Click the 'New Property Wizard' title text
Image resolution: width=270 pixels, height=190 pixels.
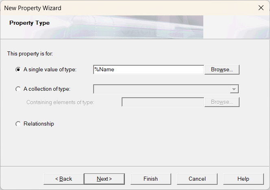[x=33, y=8]
